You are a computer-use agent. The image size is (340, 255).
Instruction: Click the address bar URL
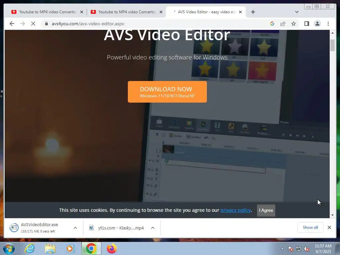[88, 24]
